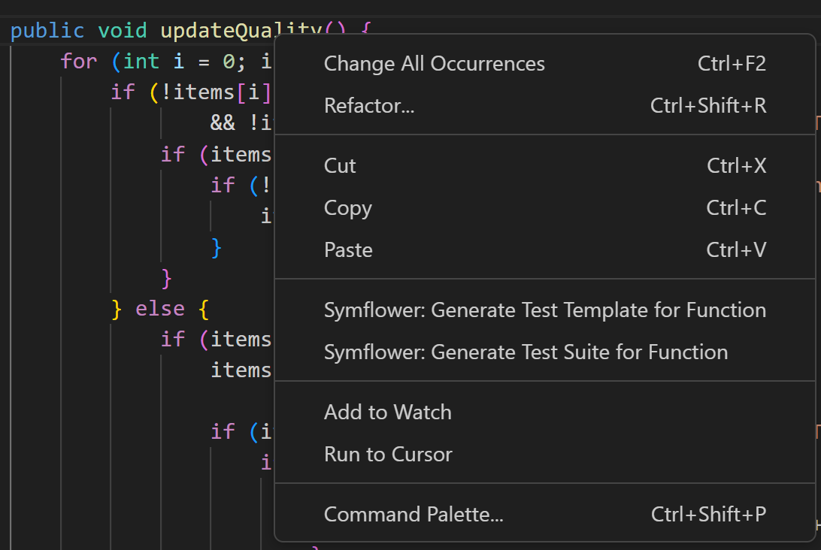Viewport: 821px width, 550px height.
Task: Open the Refactor... menu entry
Action: [544, 106]
